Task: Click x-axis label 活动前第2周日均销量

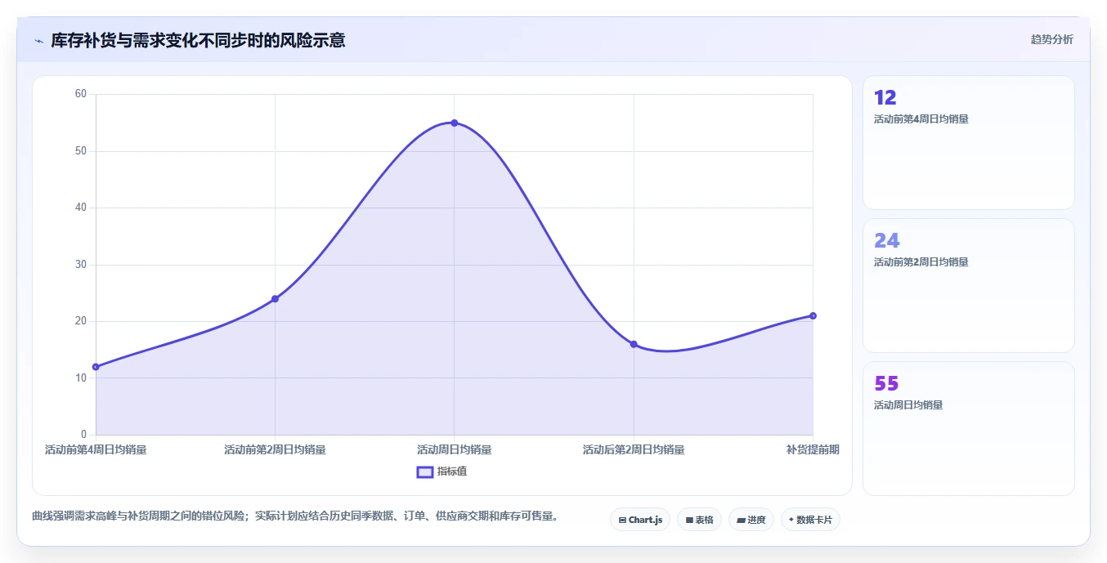Action: tap(275, 449)
